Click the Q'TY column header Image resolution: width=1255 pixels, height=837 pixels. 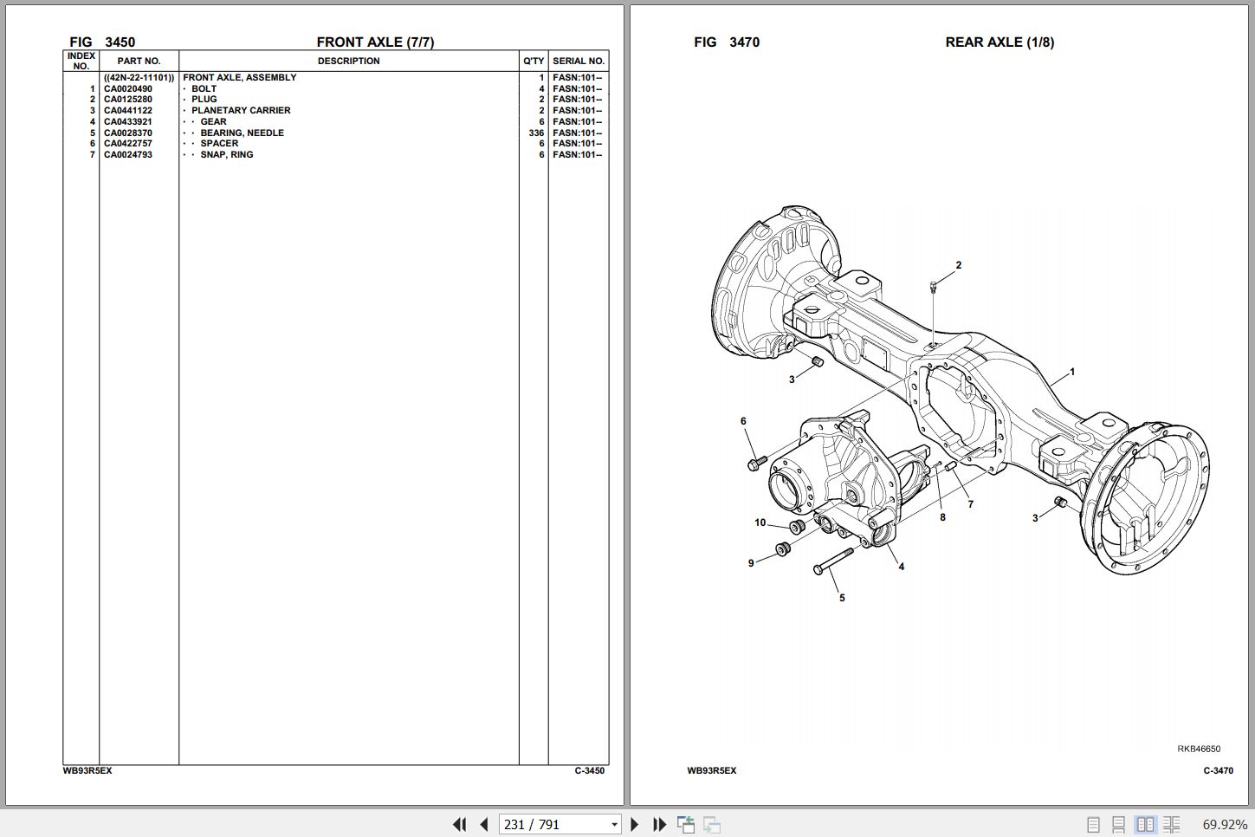pyautogui.click(x=534, y=61)
